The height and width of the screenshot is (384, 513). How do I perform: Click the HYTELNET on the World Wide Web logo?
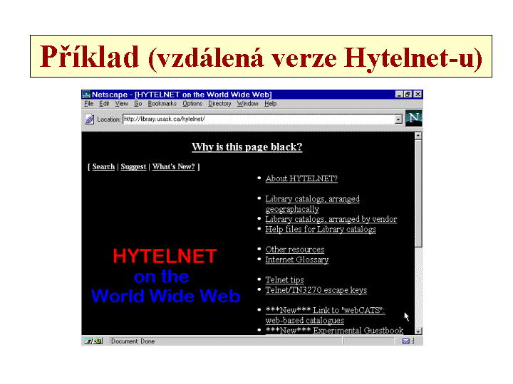coord(165,276)
